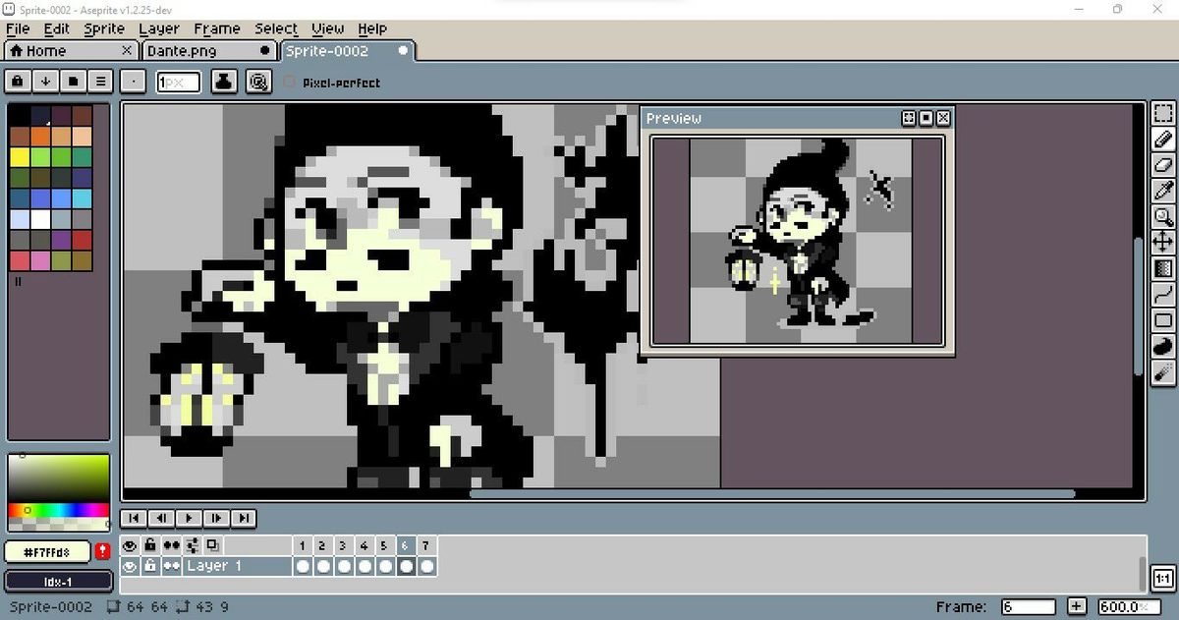Click the palette lock edit button
This screenshot has width=1179, height=620.
(19, 82)
